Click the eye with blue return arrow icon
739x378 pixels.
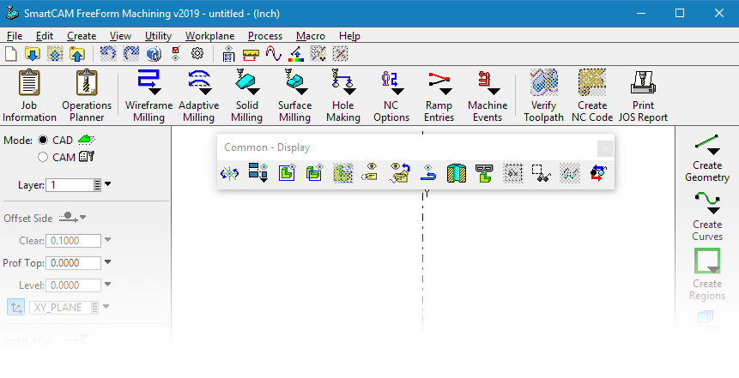tap(428, 173)
